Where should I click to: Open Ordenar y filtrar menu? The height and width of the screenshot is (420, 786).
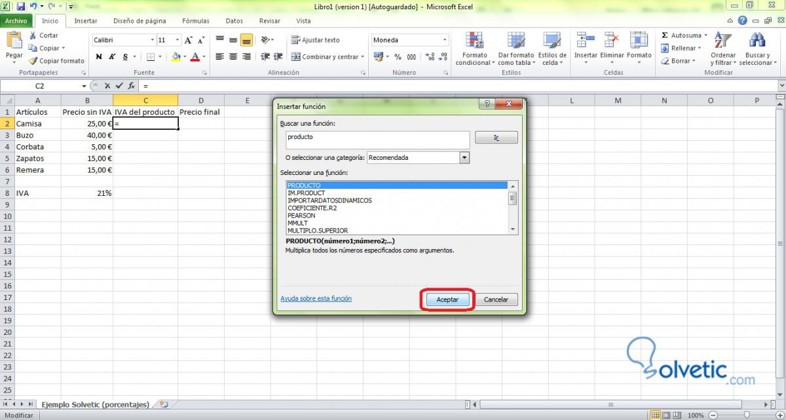click(x=723, y=48)
